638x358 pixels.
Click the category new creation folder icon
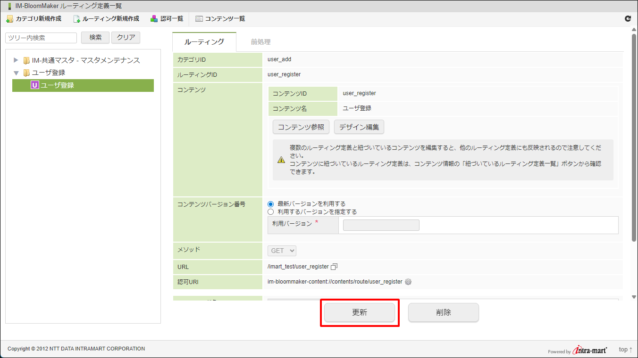click(9, 19)
